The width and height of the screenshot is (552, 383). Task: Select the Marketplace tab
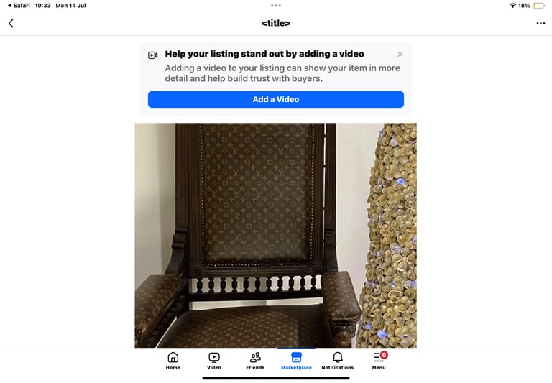296,361
